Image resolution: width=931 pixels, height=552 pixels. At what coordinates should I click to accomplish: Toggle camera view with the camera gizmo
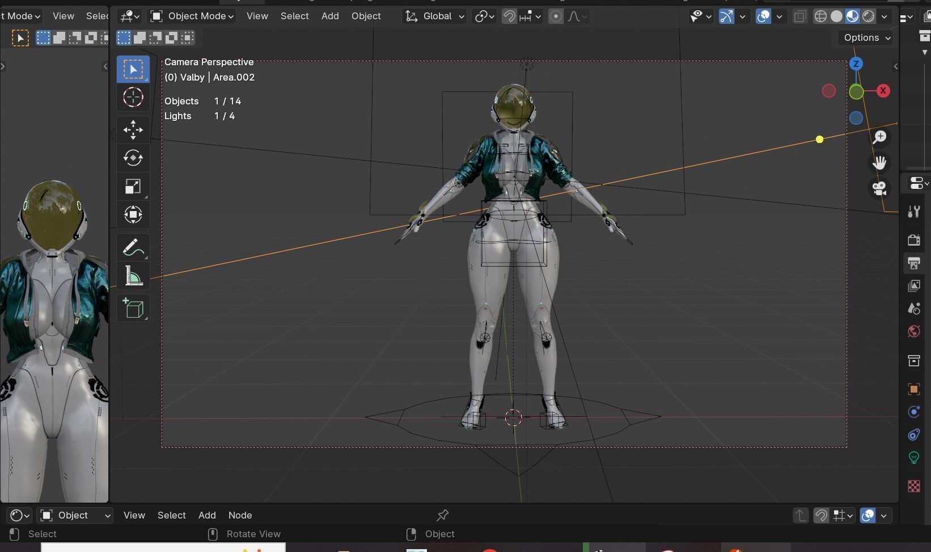coord(879,188)
